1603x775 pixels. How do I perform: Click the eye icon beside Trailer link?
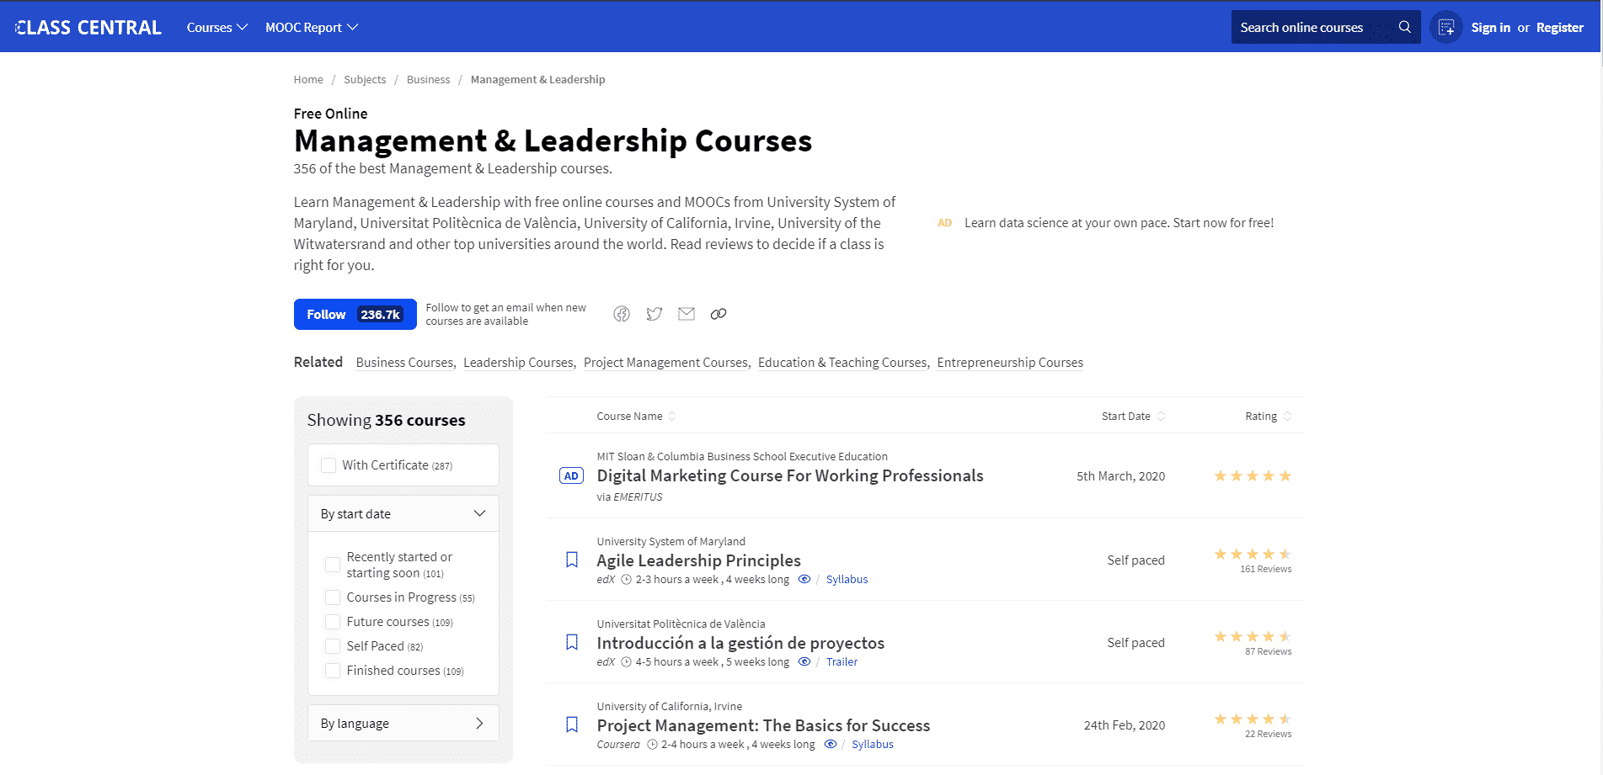(804, 661)
